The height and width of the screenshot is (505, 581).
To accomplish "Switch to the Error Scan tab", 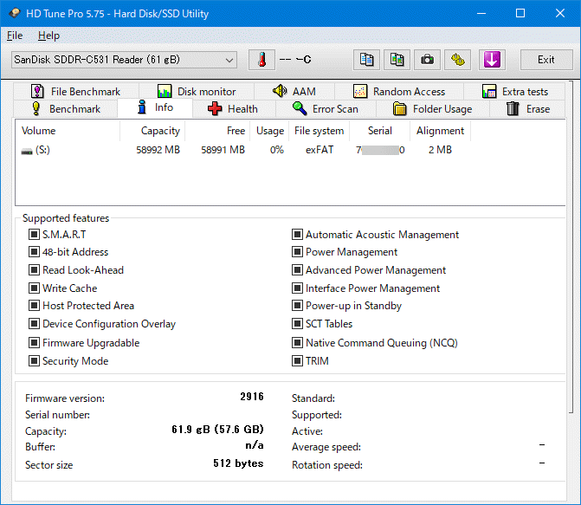I will pyautogui.click(x=325, y=109).
